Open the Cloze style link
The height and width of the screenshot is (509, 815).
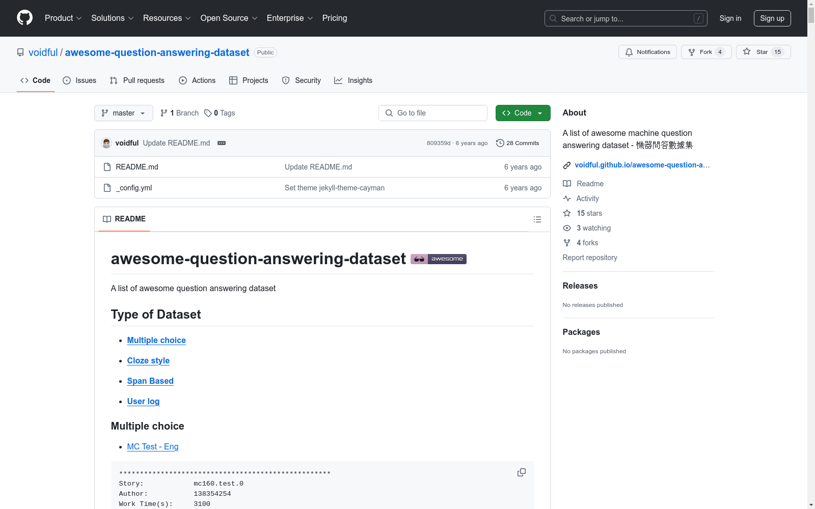(148, 360)
